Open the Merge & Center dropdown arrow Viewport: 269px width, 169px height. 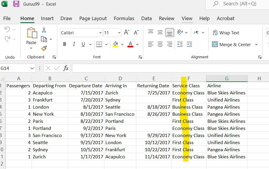coord(256,45)
